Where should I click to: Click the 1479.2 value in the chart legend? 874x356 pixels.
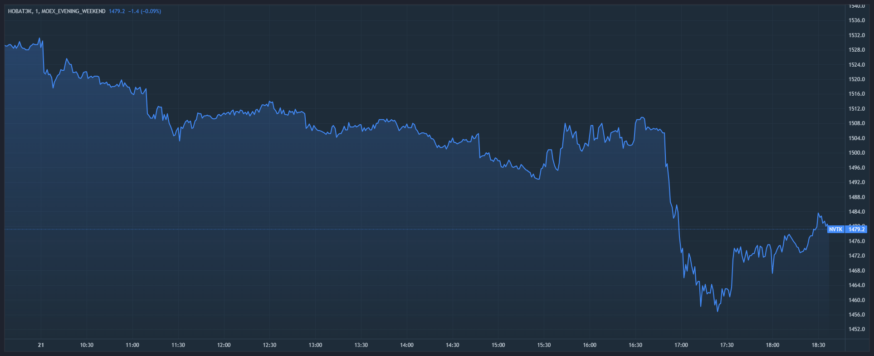tap(117, 11)
